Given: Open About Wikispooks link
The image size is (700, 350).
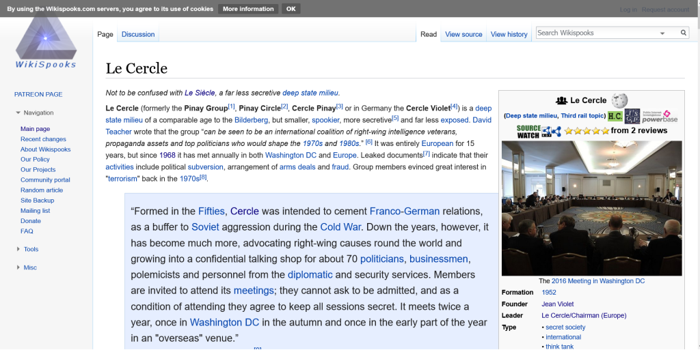Looking at the screenshot, I should (x=46, y=149).
